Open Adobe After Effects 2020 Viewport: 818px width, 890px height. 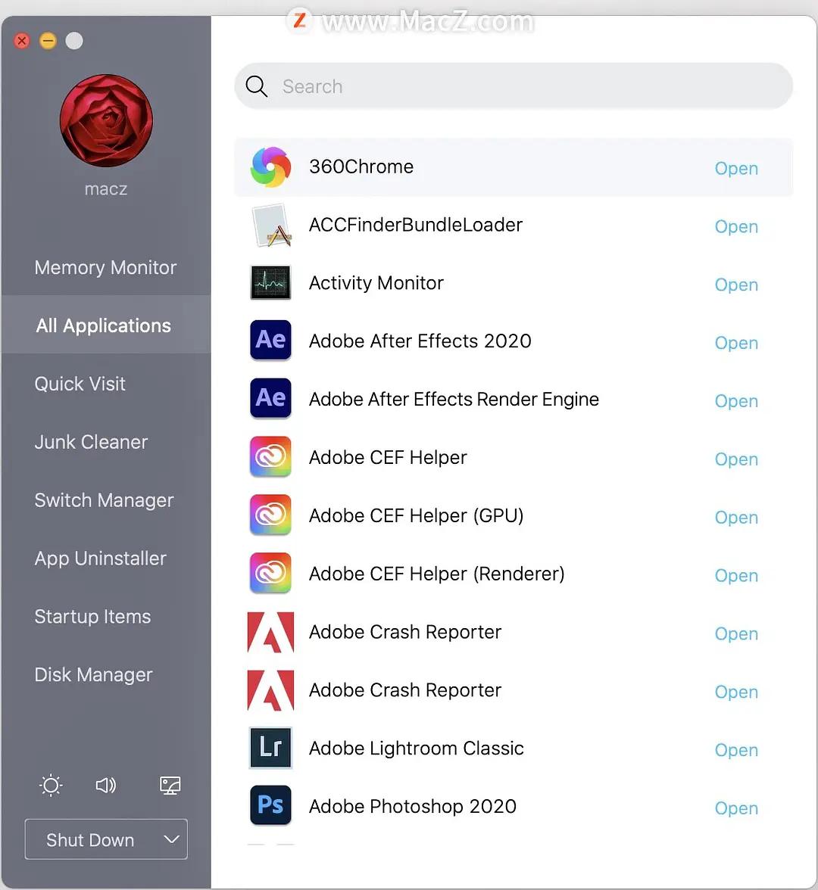(736, 343)
